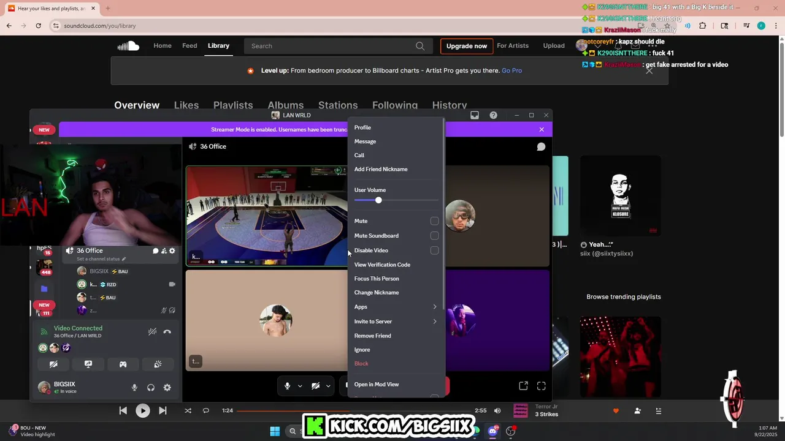Open the soundboard icon in voice panel
The width and height of the screenshot is (785, 441).
click(158, 364)
